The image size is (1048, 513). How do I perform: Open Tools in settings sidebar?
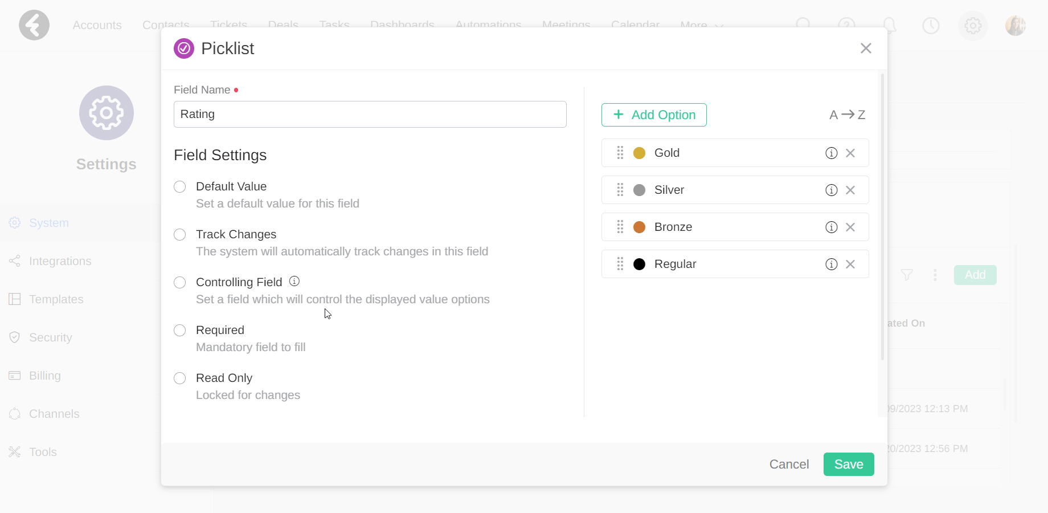point(33,452)
